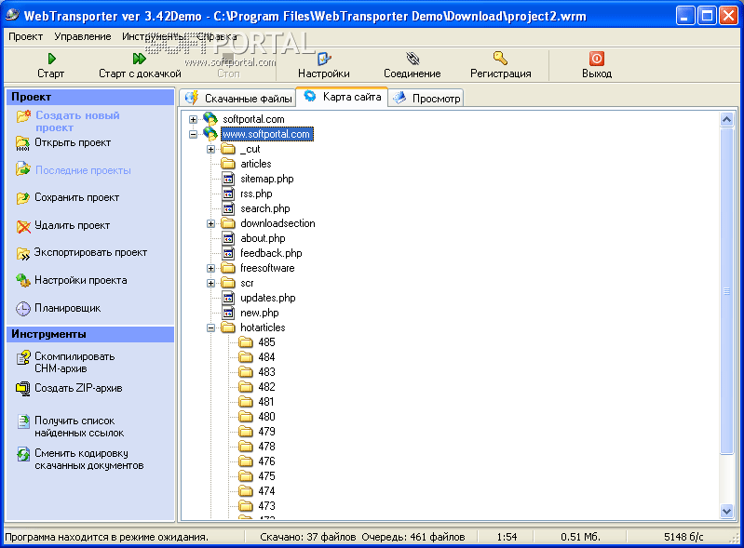Image resolution: width=744 pixels, height=548 pixels.
Task: Open the Управление menu
Action: tap(83, 36)
